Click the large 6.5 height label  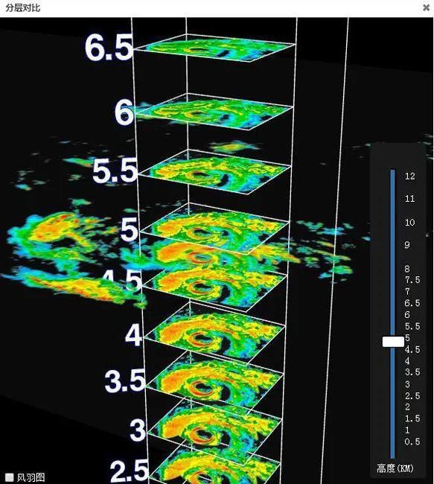109,47
